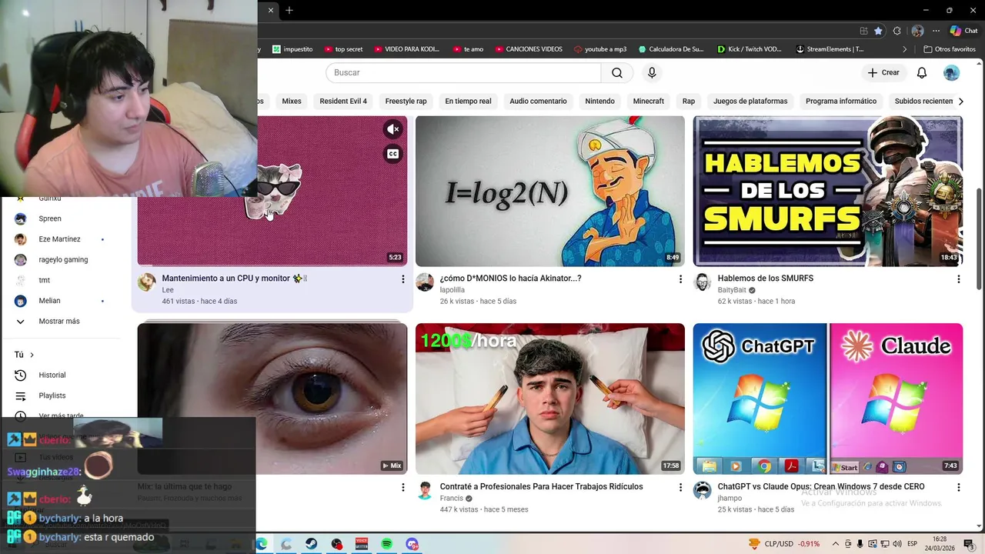Open Playlists in the sidebar
The width and height of the screenshot is (985, 554).
coord(52,395)
